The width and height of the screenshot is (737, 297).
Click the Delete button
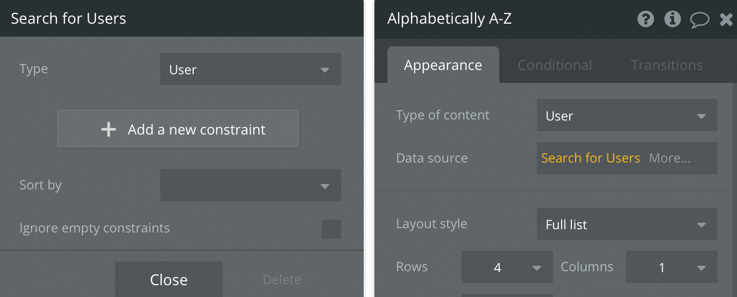click(282, 279)
